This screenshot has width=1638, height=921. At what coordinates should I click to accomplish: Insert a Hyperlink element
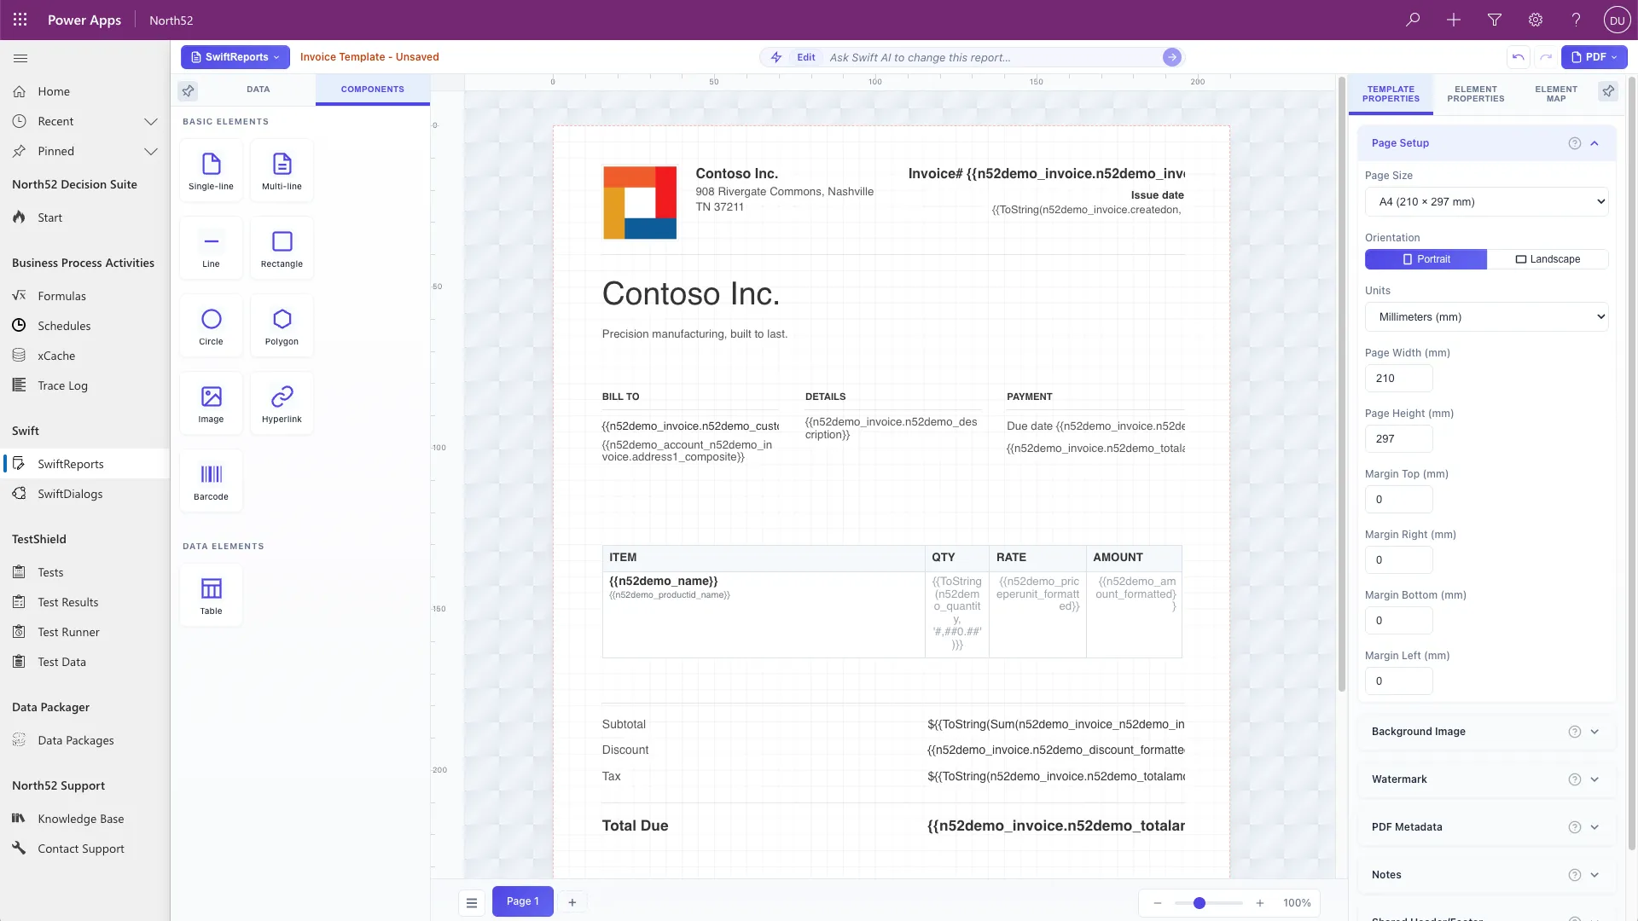tap(282, 403)
